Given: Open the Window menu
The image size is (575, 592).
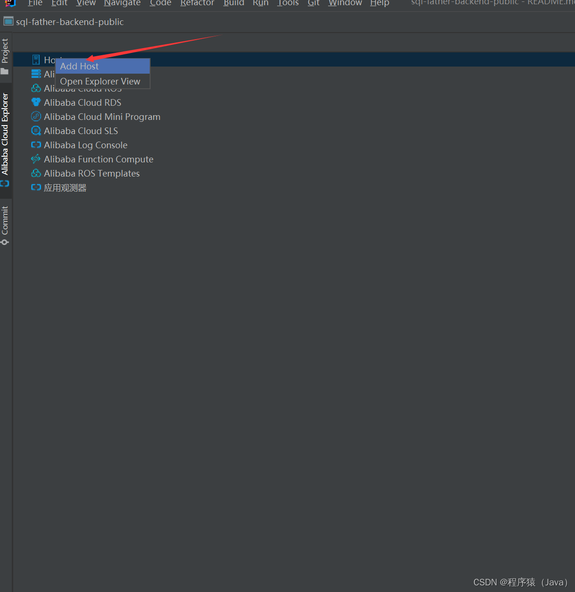Looking at the screenshot, I should tap(345, 3).
